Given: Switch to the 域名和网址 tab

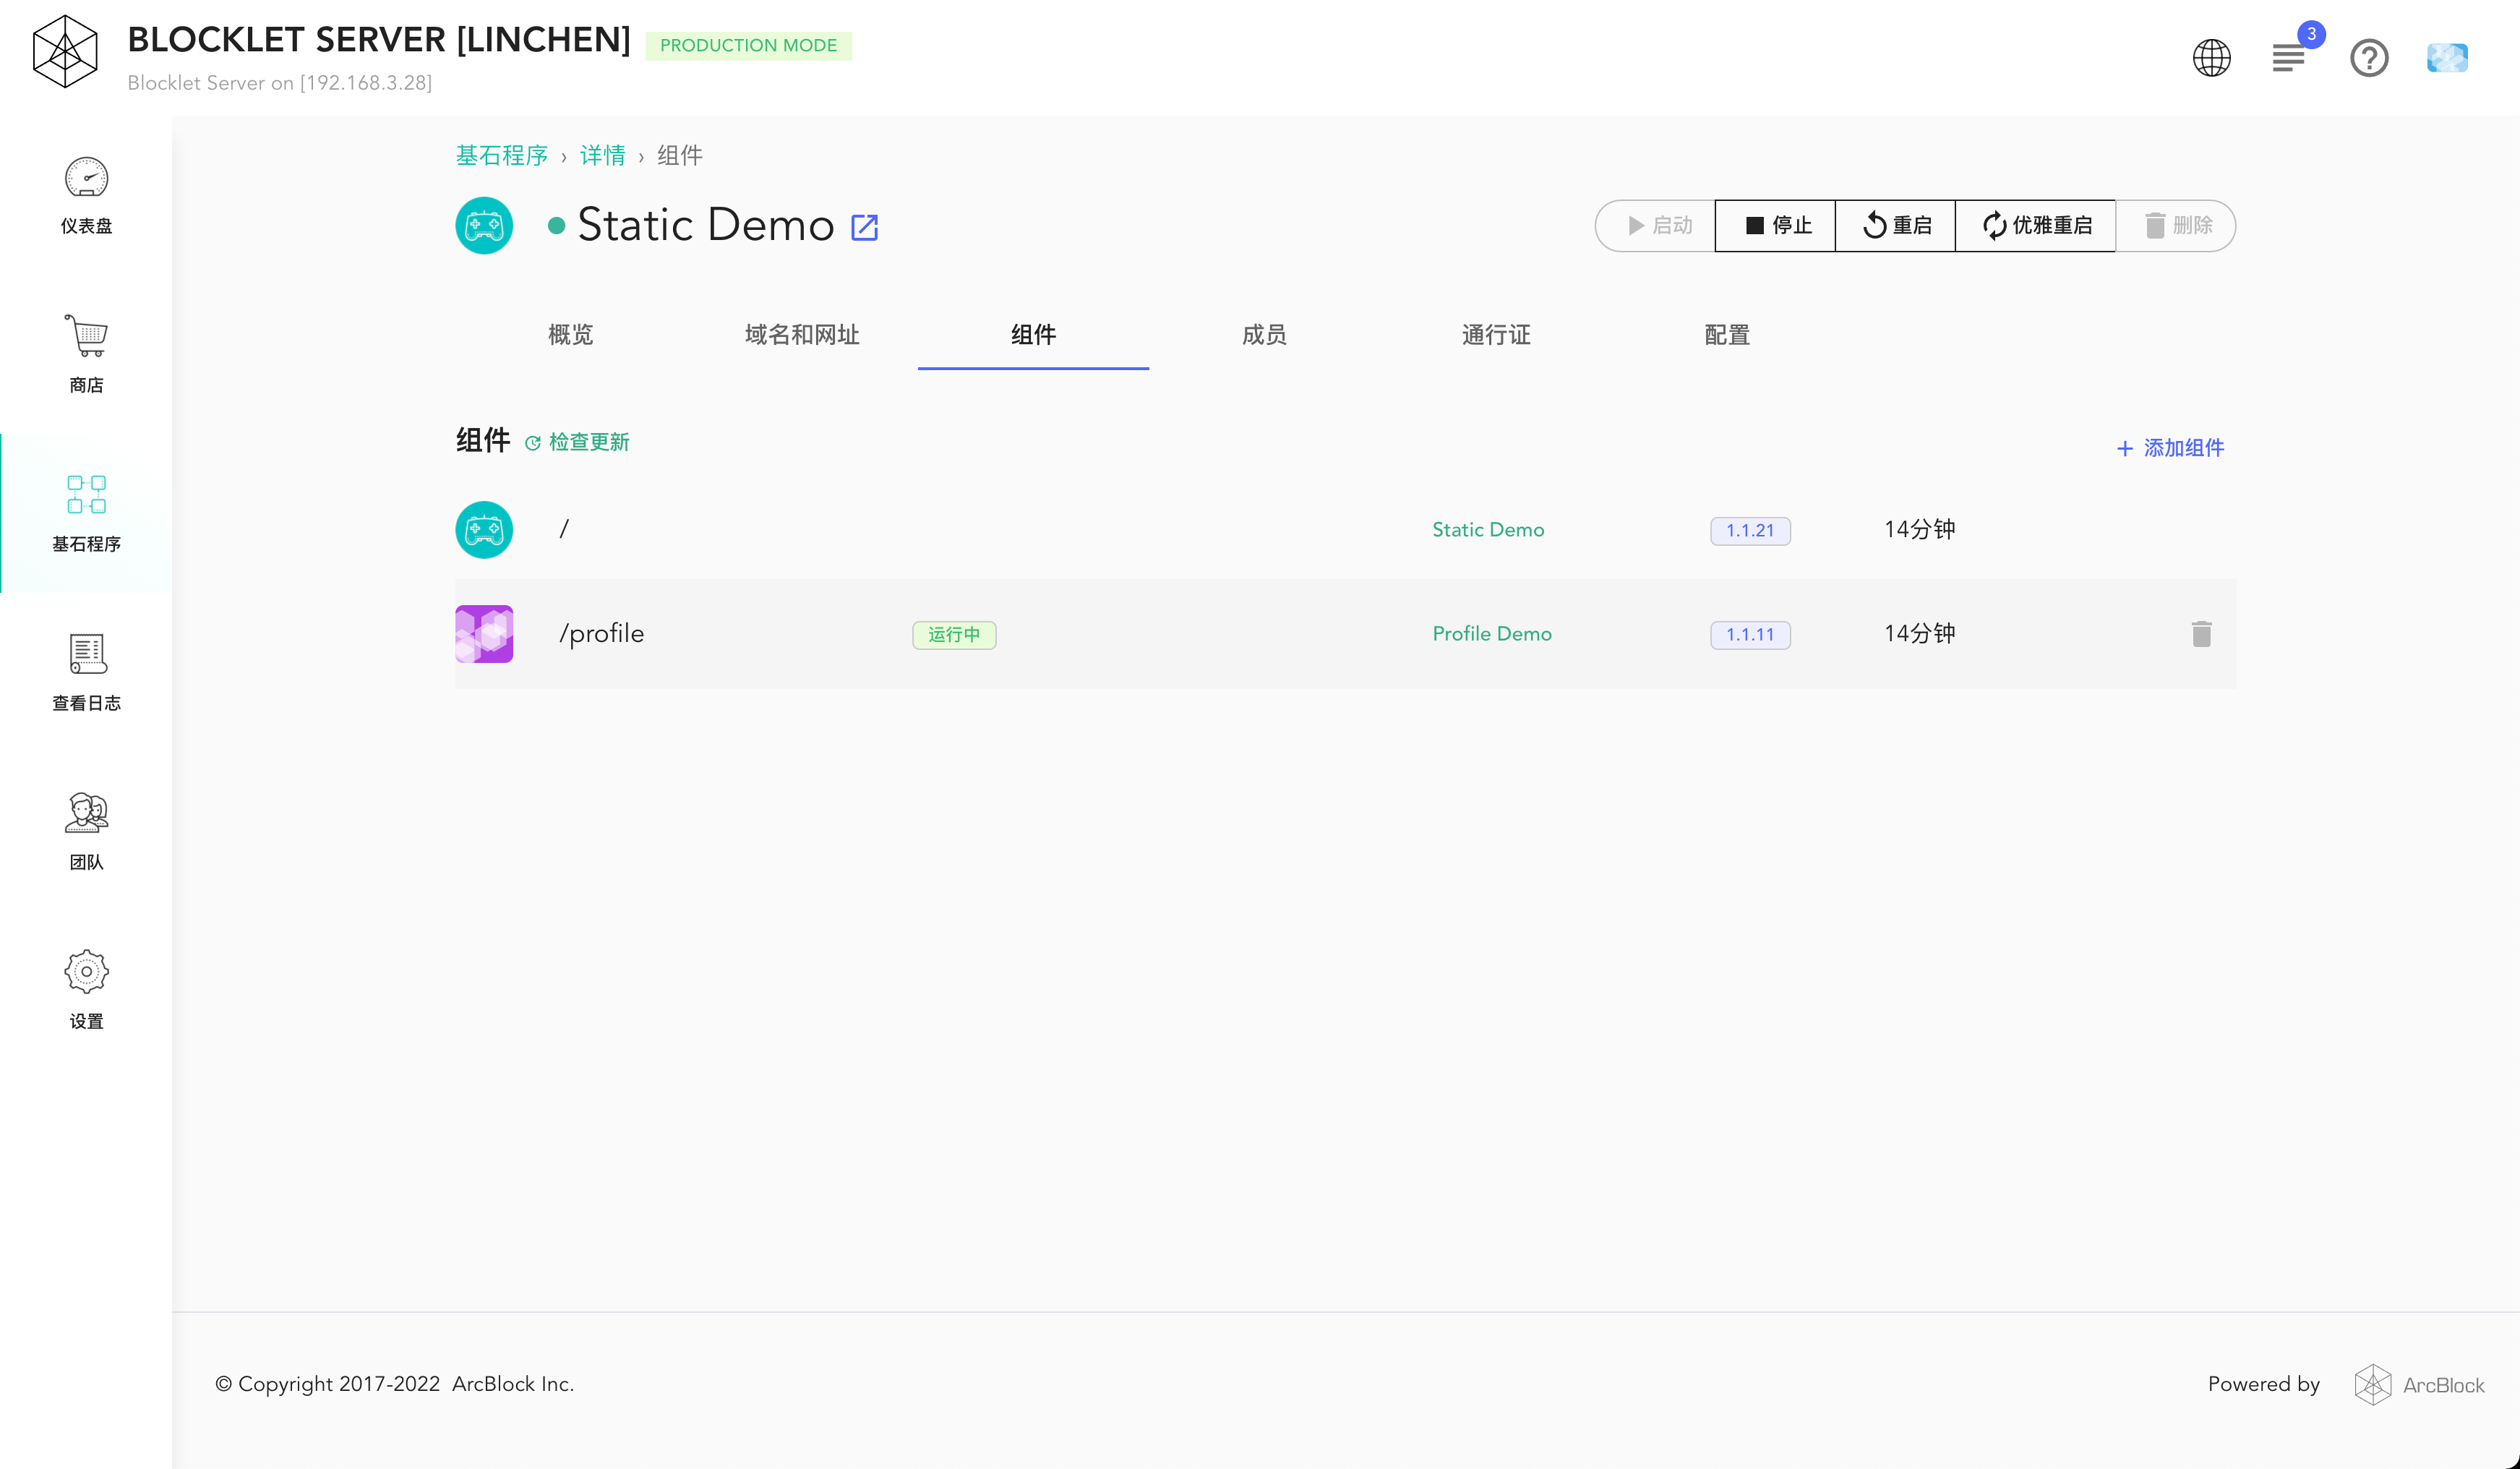Looking at the screenshot, I should (802, 335).
